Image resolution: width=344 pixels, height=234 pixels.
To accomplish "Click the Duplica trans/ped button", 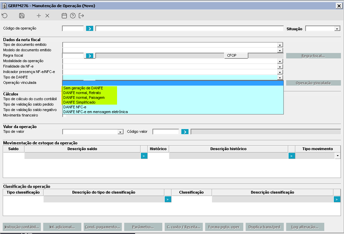I will pyautogui.click(x=264, y=227).
